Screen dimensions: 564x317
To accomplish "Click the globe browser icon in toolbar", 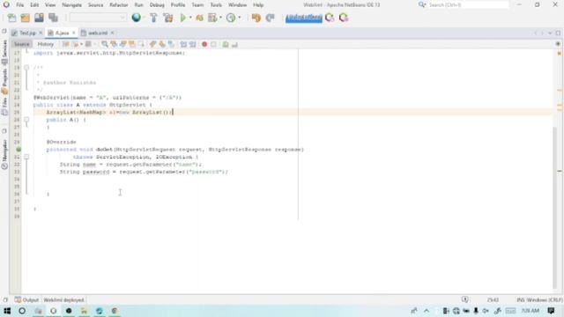I will coord(137,18).
